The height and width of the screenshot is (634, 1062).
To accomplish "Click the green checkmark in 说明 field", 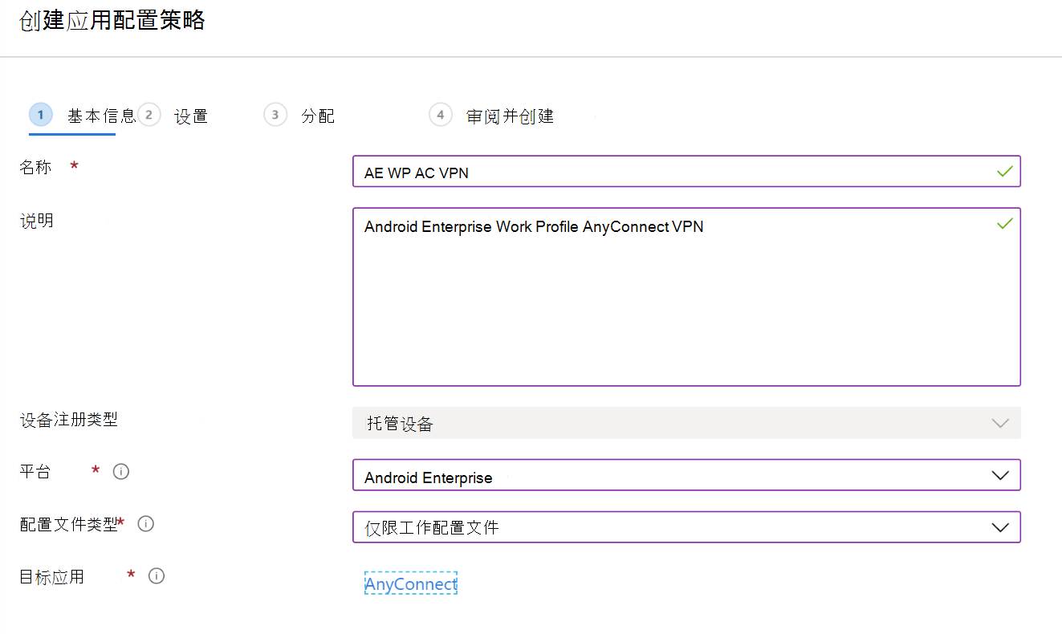I will (x=1004, y=224).
